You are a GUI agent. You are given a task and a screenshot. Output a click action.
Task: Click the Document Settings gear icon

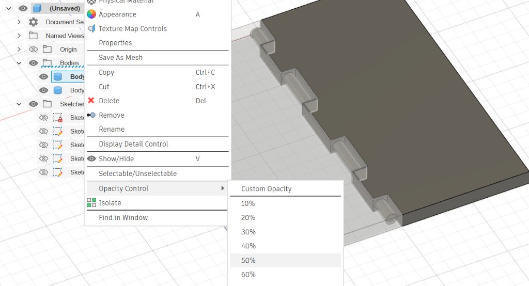click(33, 22)
